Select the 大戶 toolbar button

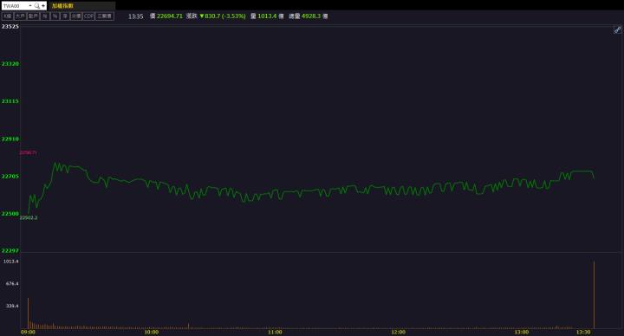pos(20,16)
